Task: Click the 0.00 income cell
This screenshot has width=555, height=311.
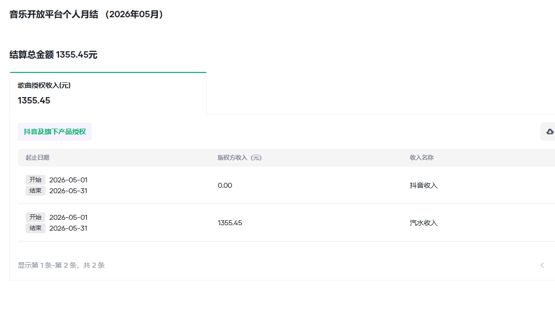Action: (225, 185)
